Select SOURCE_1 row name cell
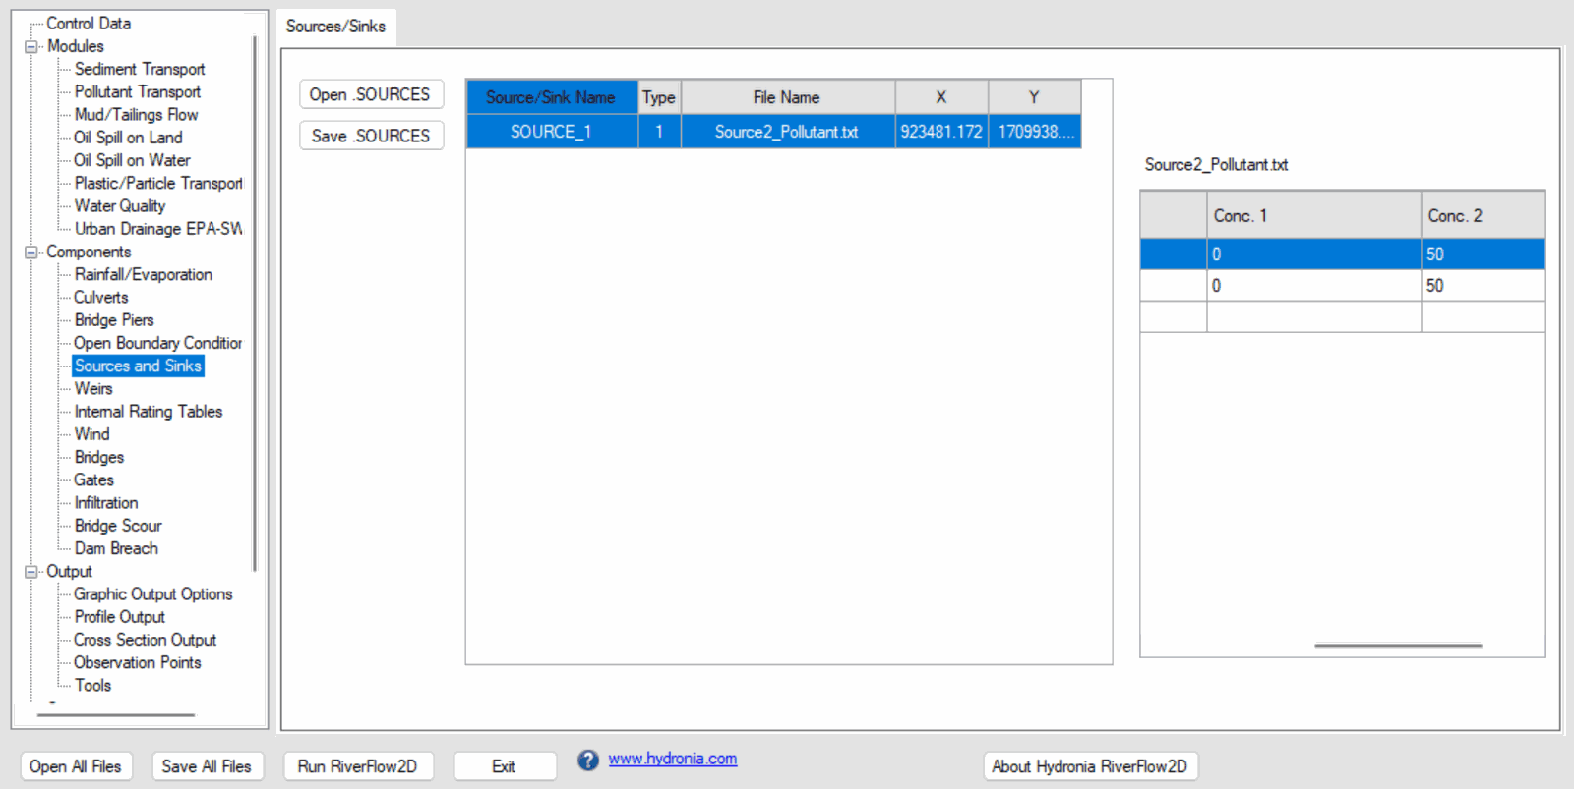 point(551,132)
